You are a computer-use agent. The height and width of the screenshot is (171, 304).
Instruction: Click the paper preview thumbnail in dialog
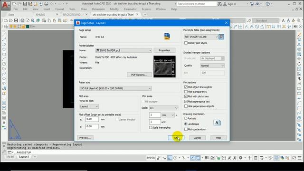click(165, 66)
